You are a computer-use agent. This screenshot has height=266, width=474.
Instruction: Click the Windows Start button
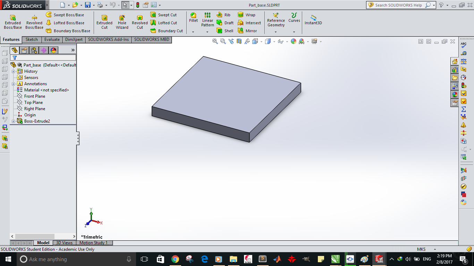(8, 259)
